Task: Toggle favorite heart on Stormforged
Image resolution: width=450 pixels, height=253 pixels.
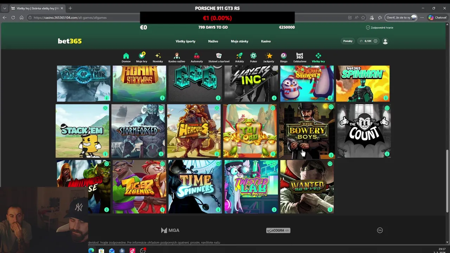Action: [161, 108]
